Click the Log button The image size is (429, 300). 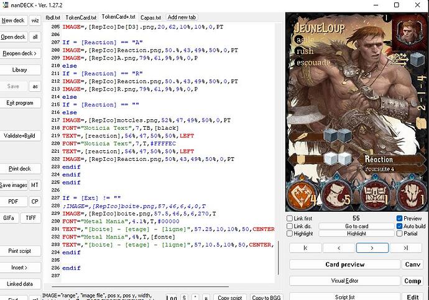[172, 298]
